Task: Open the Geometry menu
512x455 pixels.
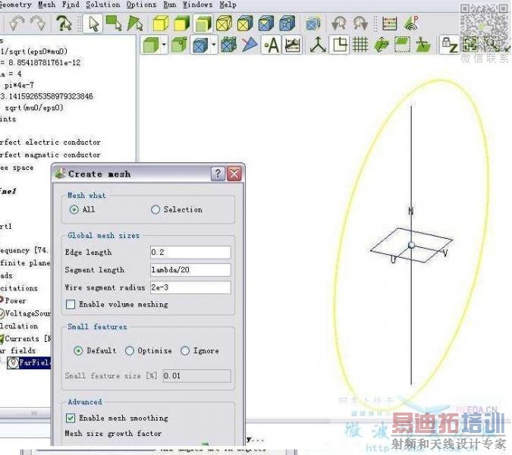Action: 15,5
